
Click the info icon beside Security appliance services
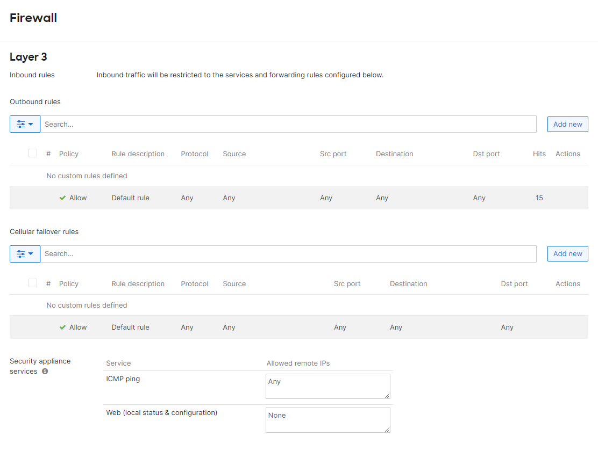click(45, 371)
